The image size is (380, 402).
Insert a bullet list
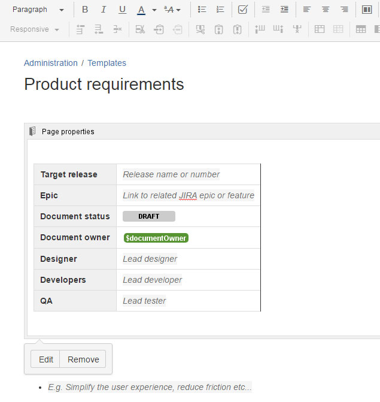tap(202, 10)
